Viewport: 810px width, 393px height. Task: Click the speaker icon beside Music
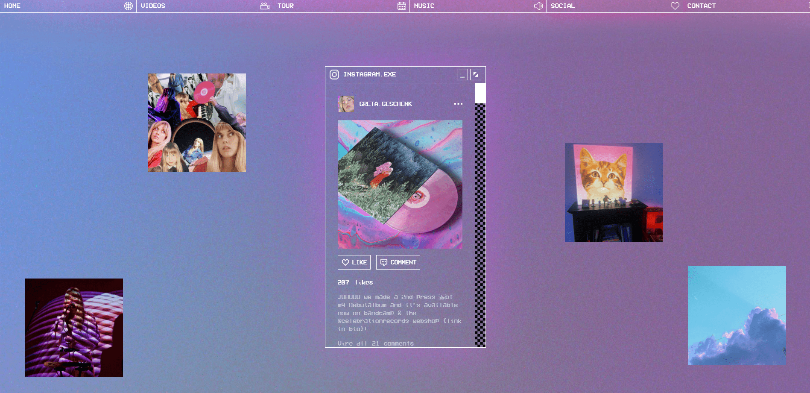[538, 6]
